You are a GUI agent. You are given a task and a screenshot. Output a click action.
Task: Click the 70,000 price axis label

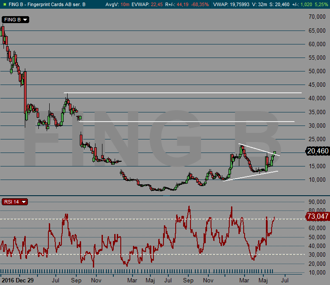317,17
